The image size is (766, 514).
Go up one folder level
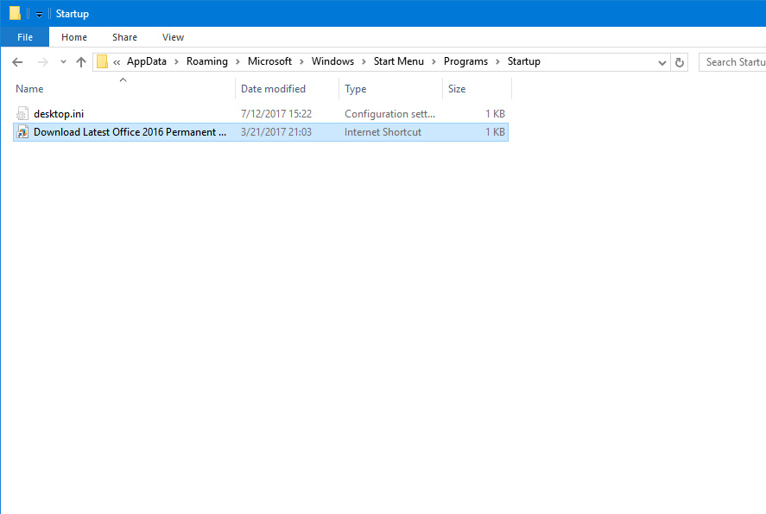pos(81,62)
